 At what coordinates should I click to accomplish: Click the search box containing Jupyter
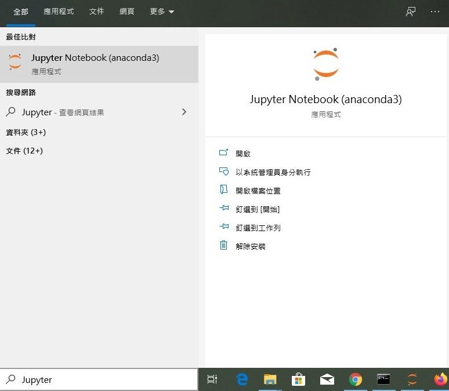click(x=99, y=379)
